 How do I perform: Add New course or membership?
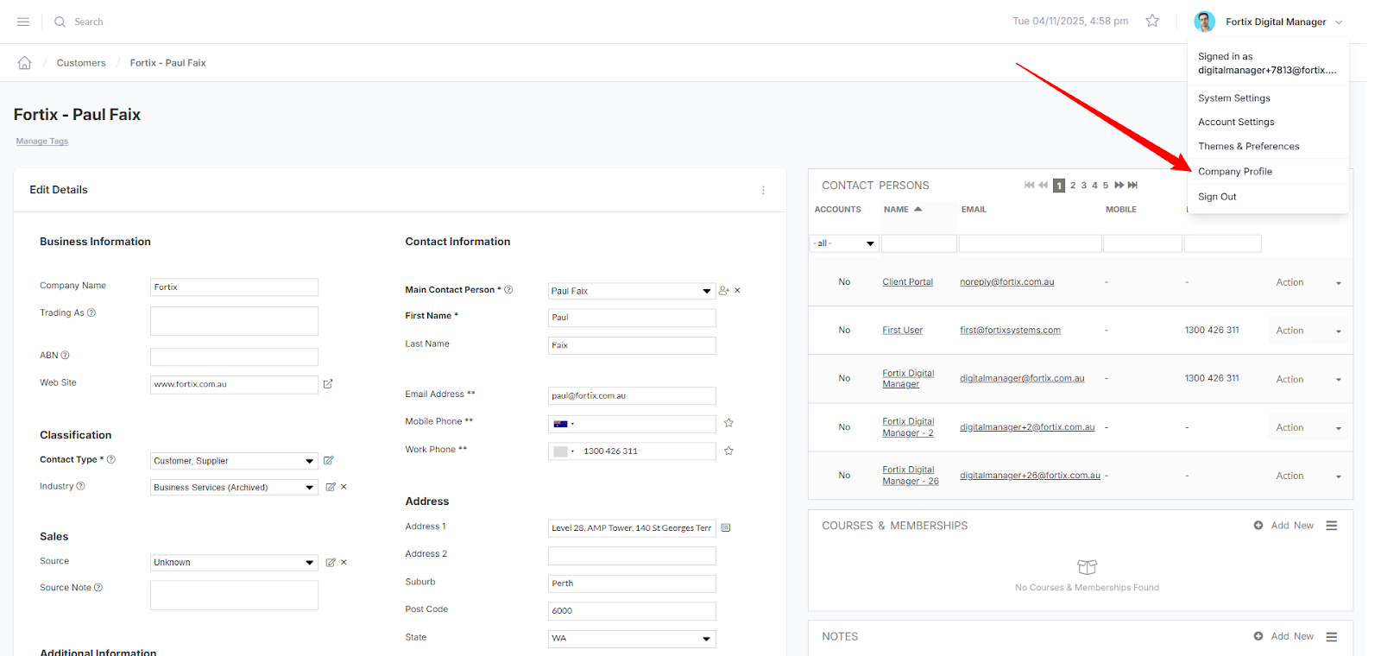[x=1283, y=526]
